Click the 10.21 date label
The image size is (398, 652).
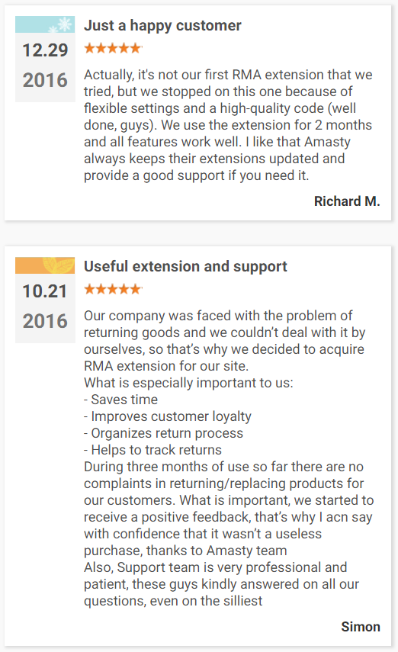click(45, 291)
